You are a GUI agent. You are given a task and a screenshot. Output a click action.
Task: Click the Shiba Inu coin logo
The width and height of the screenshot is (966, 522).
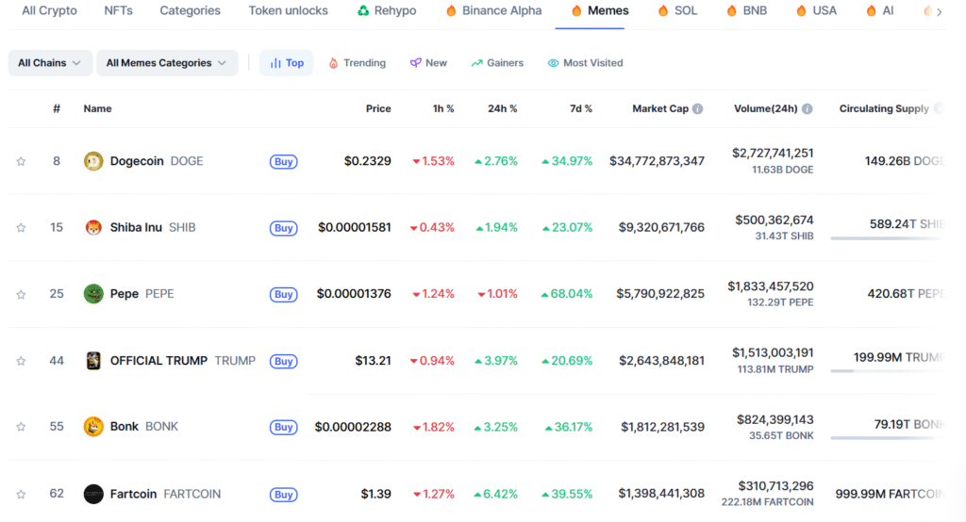(x=93, y=228)
